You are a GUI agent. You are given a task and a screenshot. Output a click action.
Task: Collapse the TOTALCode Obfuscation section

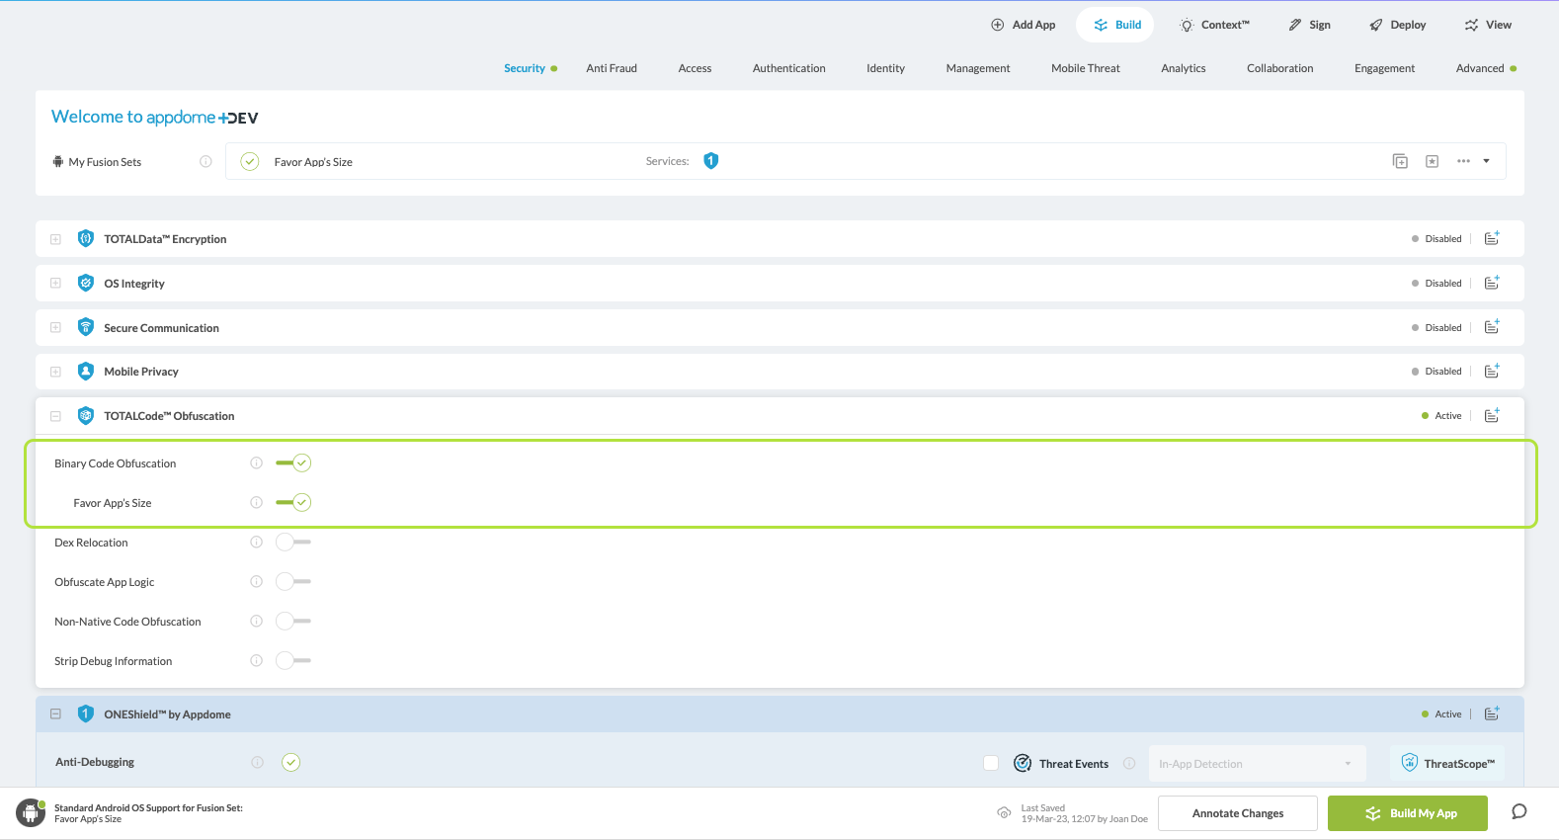56,416
